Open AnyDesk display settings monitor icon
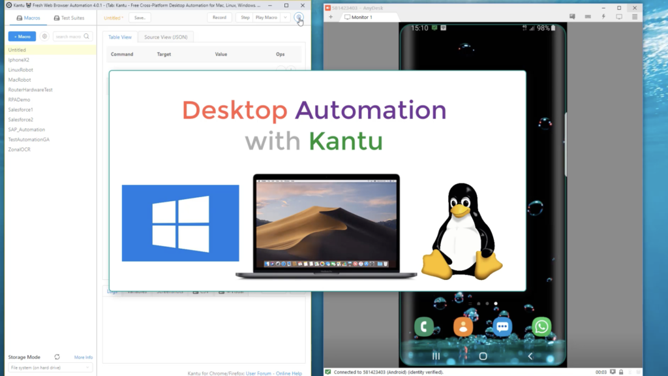This screenshot has height=376, width=668. tap(619, 16)
